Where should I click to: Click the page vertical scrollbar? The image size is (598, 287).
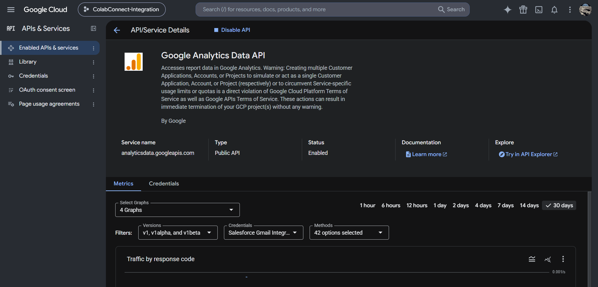pyautogui.click(x=589, y=239)
